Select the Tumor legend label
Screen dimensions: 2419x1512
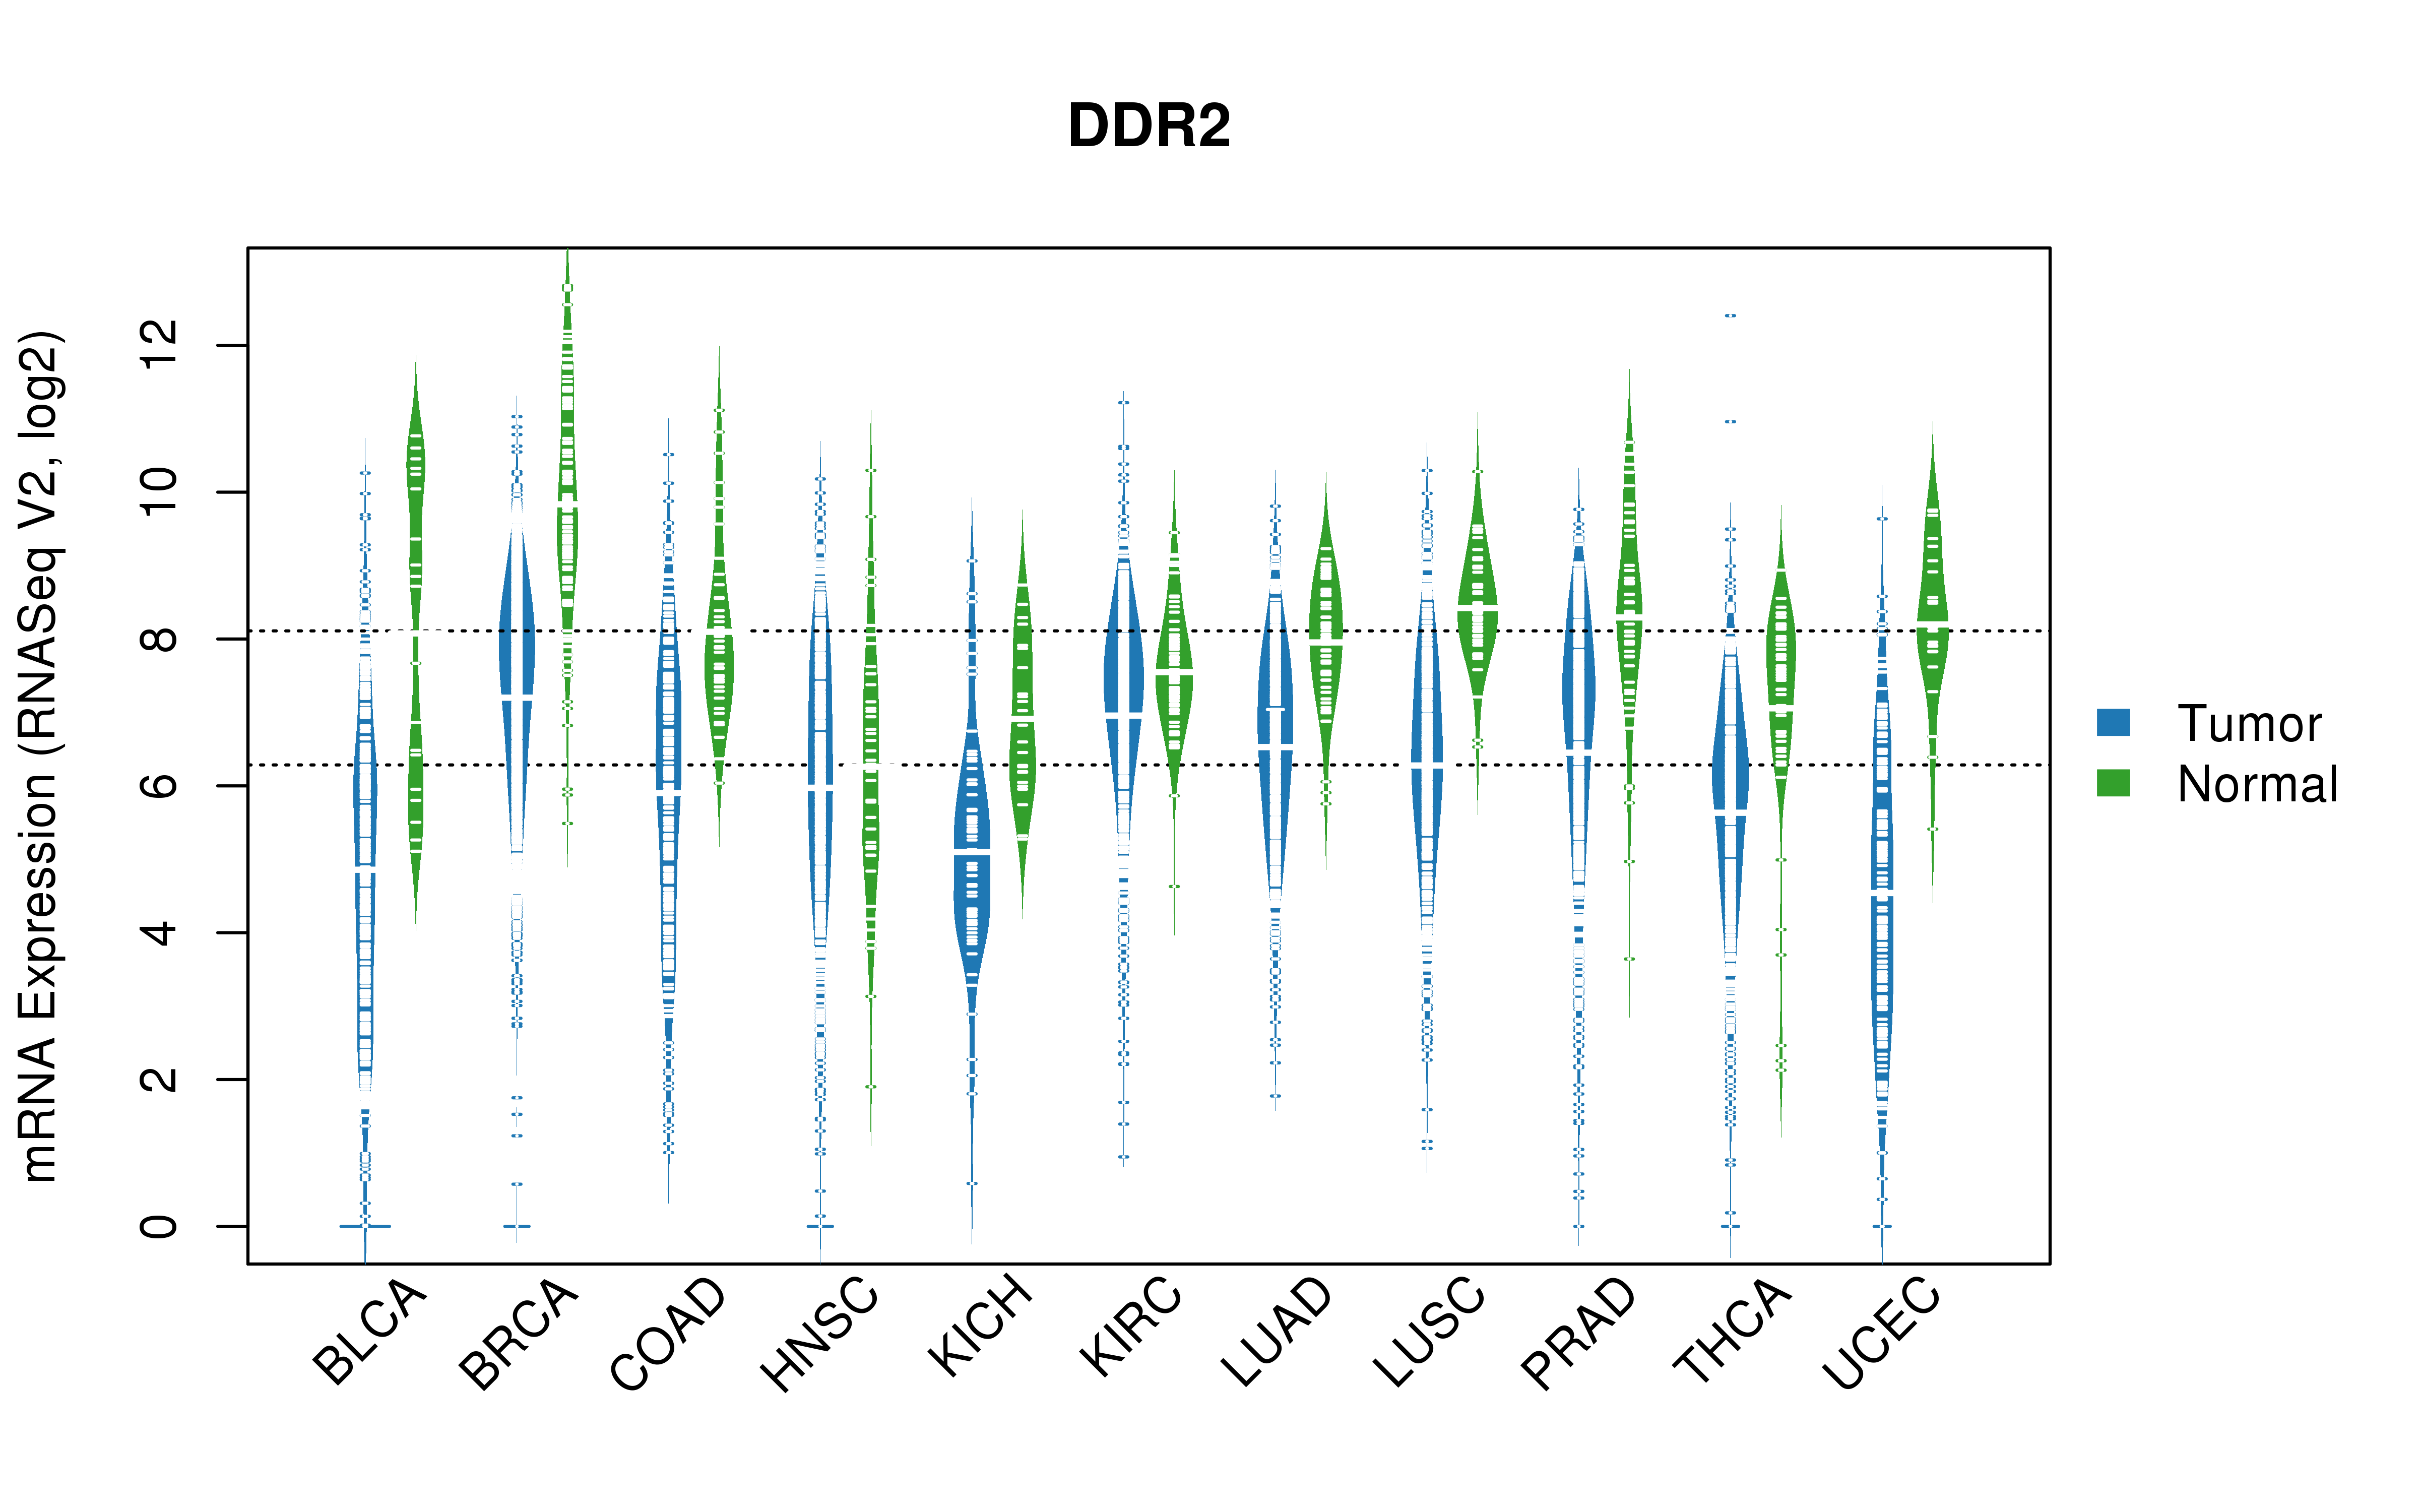[2249, 723]
